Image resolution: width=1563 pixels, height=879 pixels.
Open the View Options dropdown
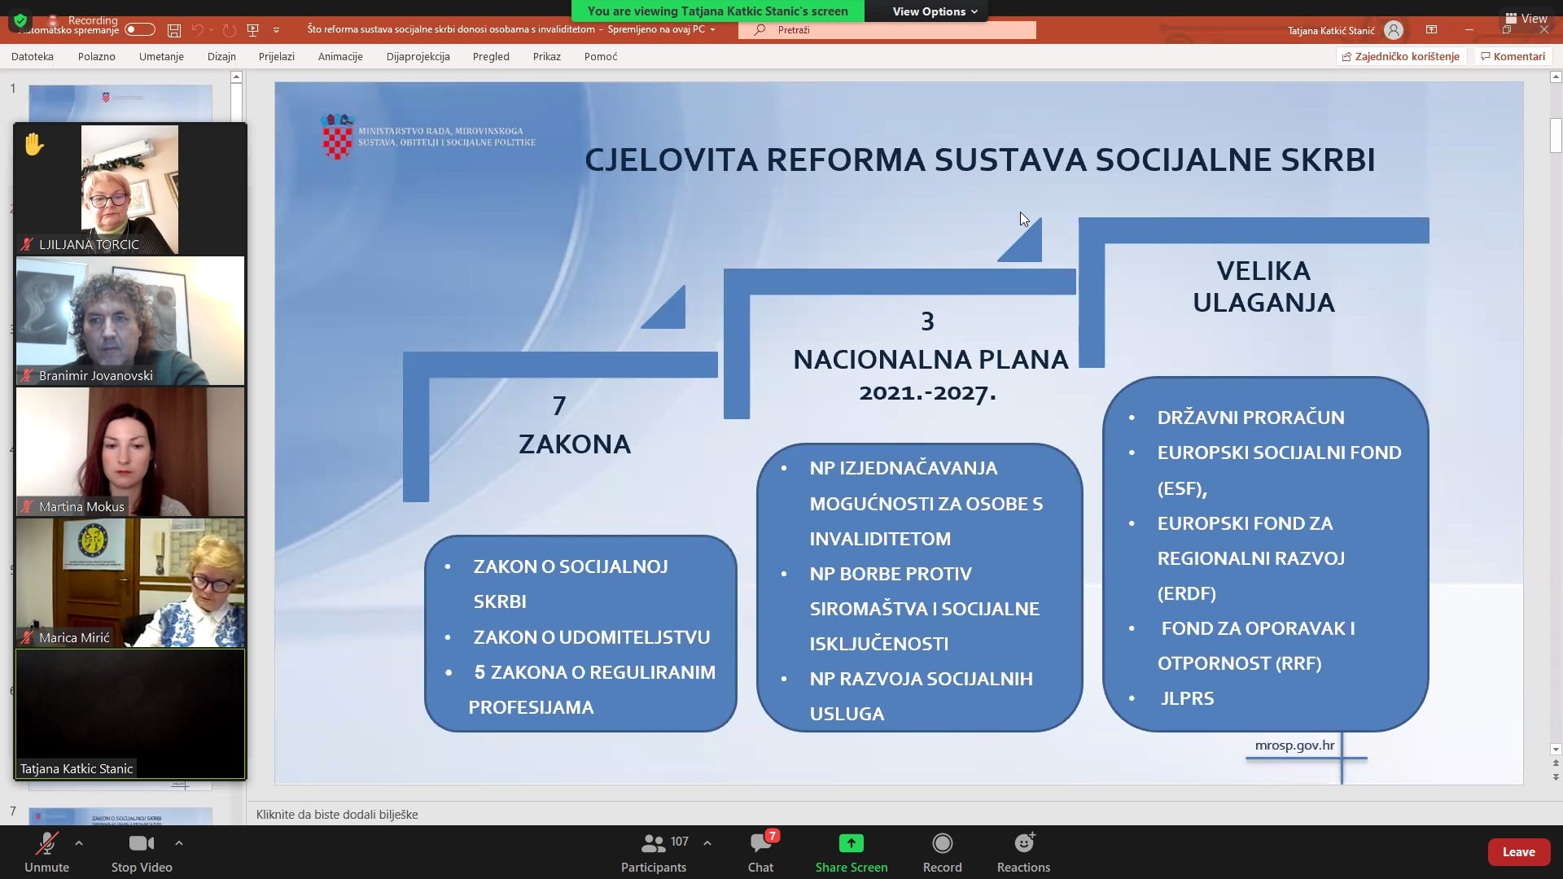pos(935,11)
